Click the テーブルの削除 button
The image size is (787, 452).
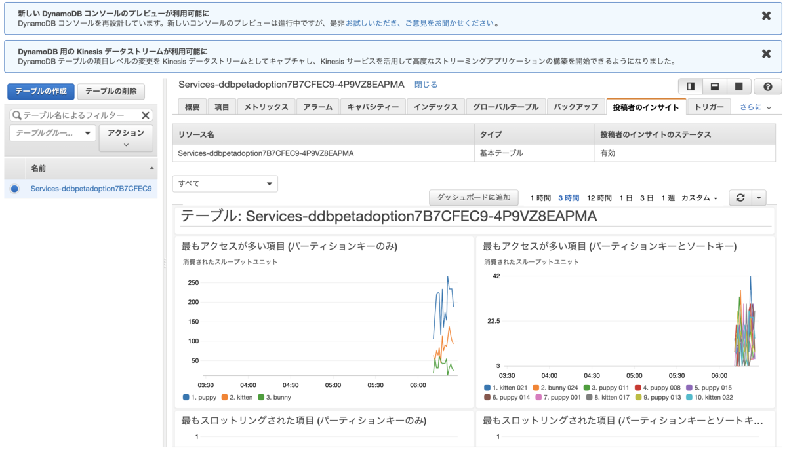click(x=111, y=91)
